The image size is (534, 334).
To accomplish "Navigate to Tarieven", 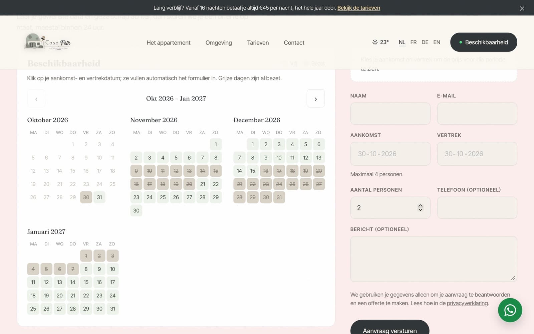I will click(x=258, y=42).
